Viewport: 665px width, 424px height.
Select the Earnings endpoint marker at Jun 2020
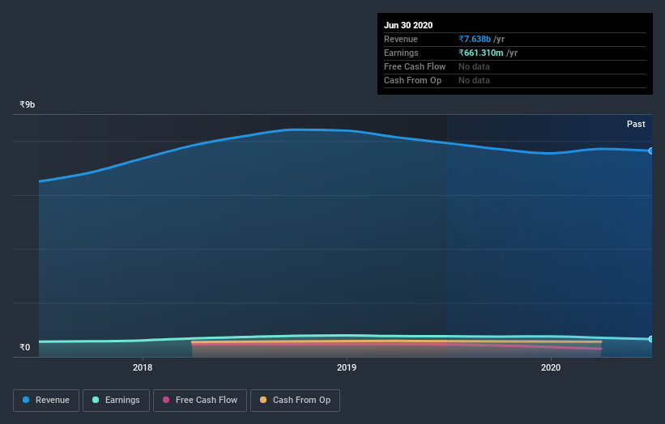651,339
